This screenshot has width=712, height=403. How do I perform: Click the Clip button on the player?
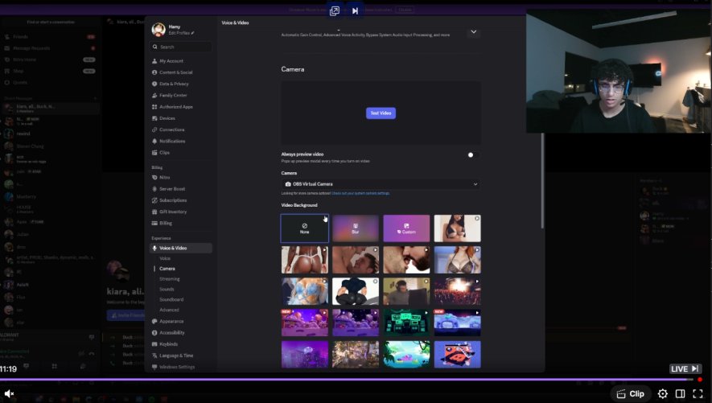pyautogui.click(x=630, y=393)
